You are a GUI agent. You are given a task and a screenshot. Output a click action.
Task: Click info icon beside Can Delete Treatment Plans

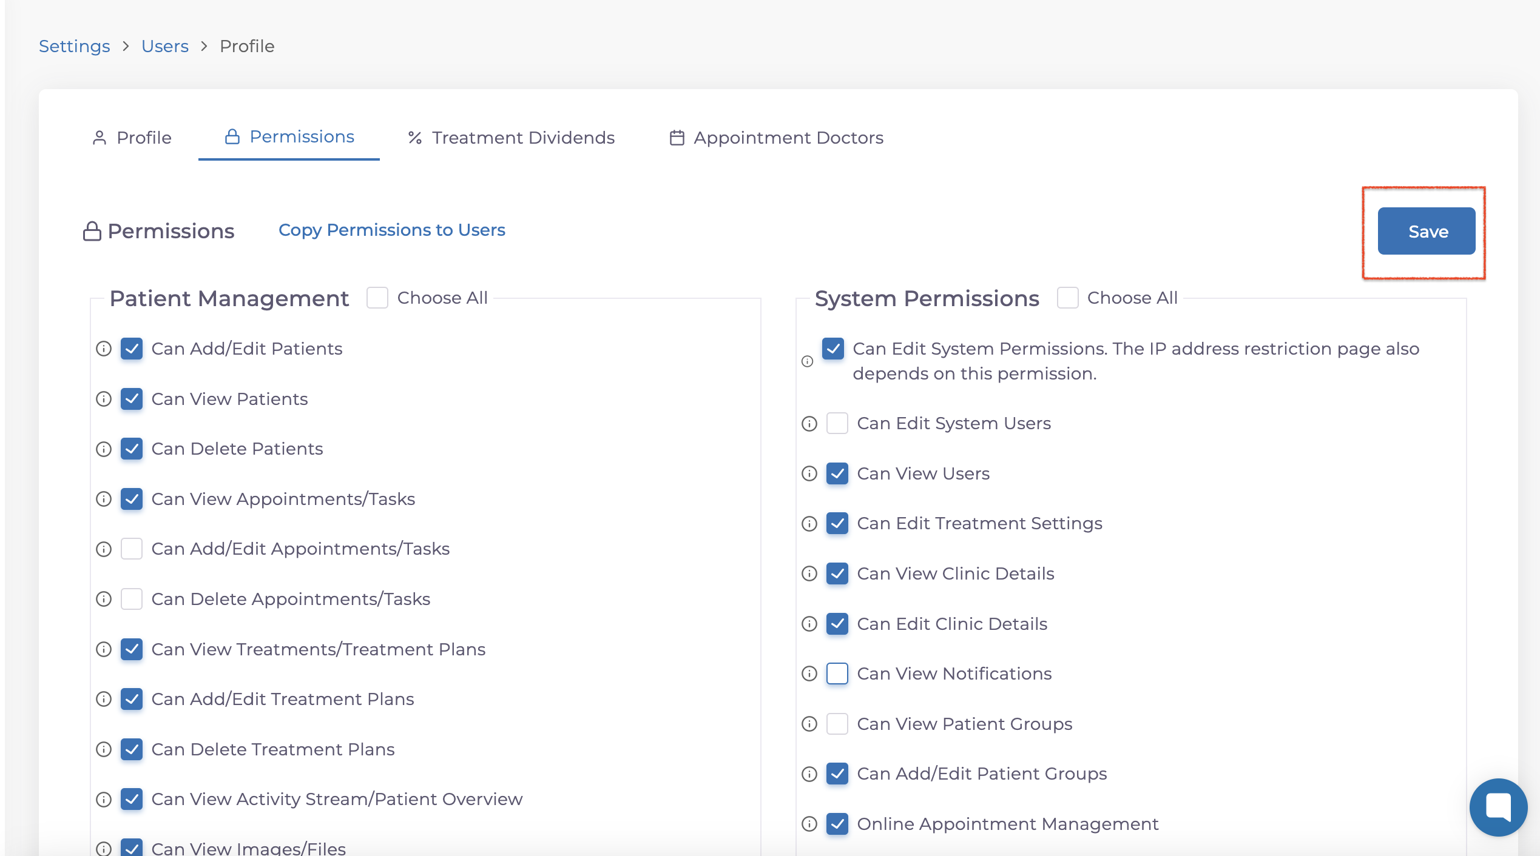click(x=104, y=749)
